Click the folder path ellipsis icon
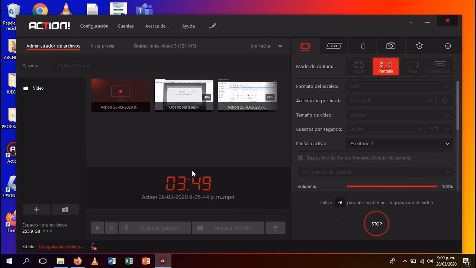The height and width of the screenshot is (268, 476). 280,67
